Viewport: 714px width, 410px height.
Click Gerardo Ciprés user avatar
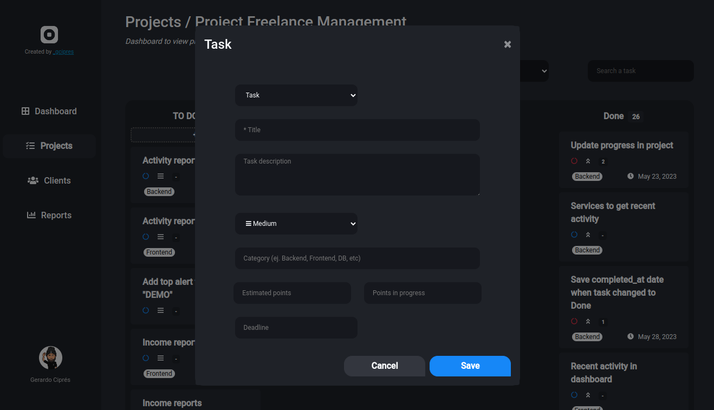[50, 358]
